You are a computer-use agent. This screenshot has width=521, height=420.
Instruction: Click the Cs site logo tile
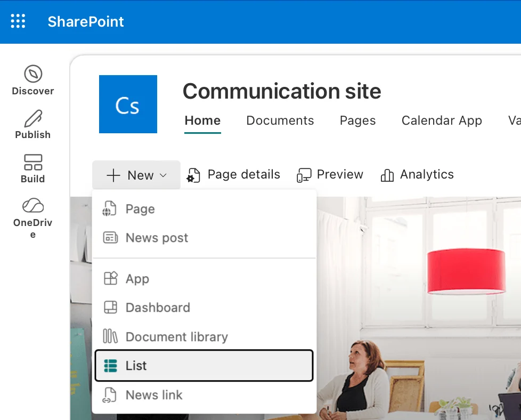pos(128,104)
